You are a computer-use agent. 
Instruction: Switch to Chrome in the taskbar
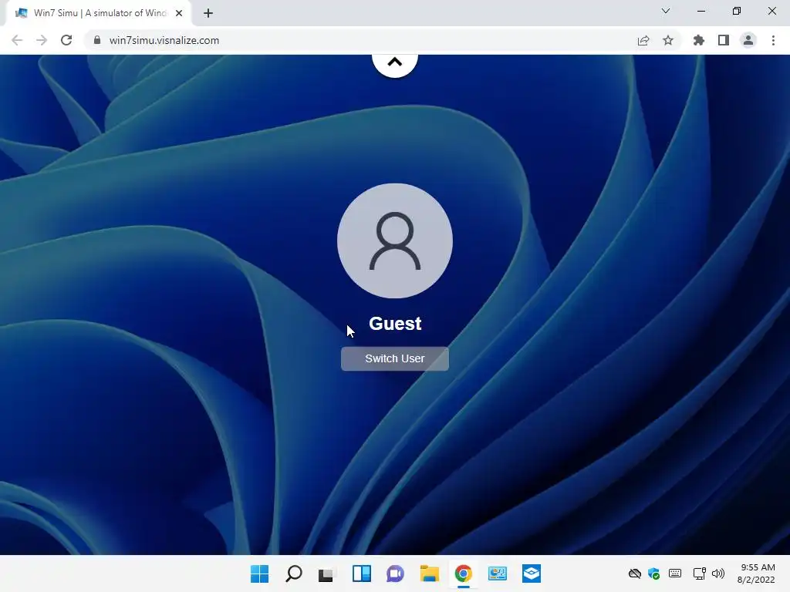pos(463,573)
